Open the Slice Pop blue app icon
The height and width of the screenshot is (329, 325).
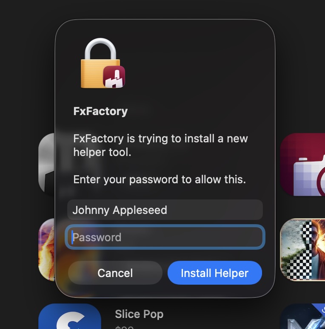click(70, 316)
